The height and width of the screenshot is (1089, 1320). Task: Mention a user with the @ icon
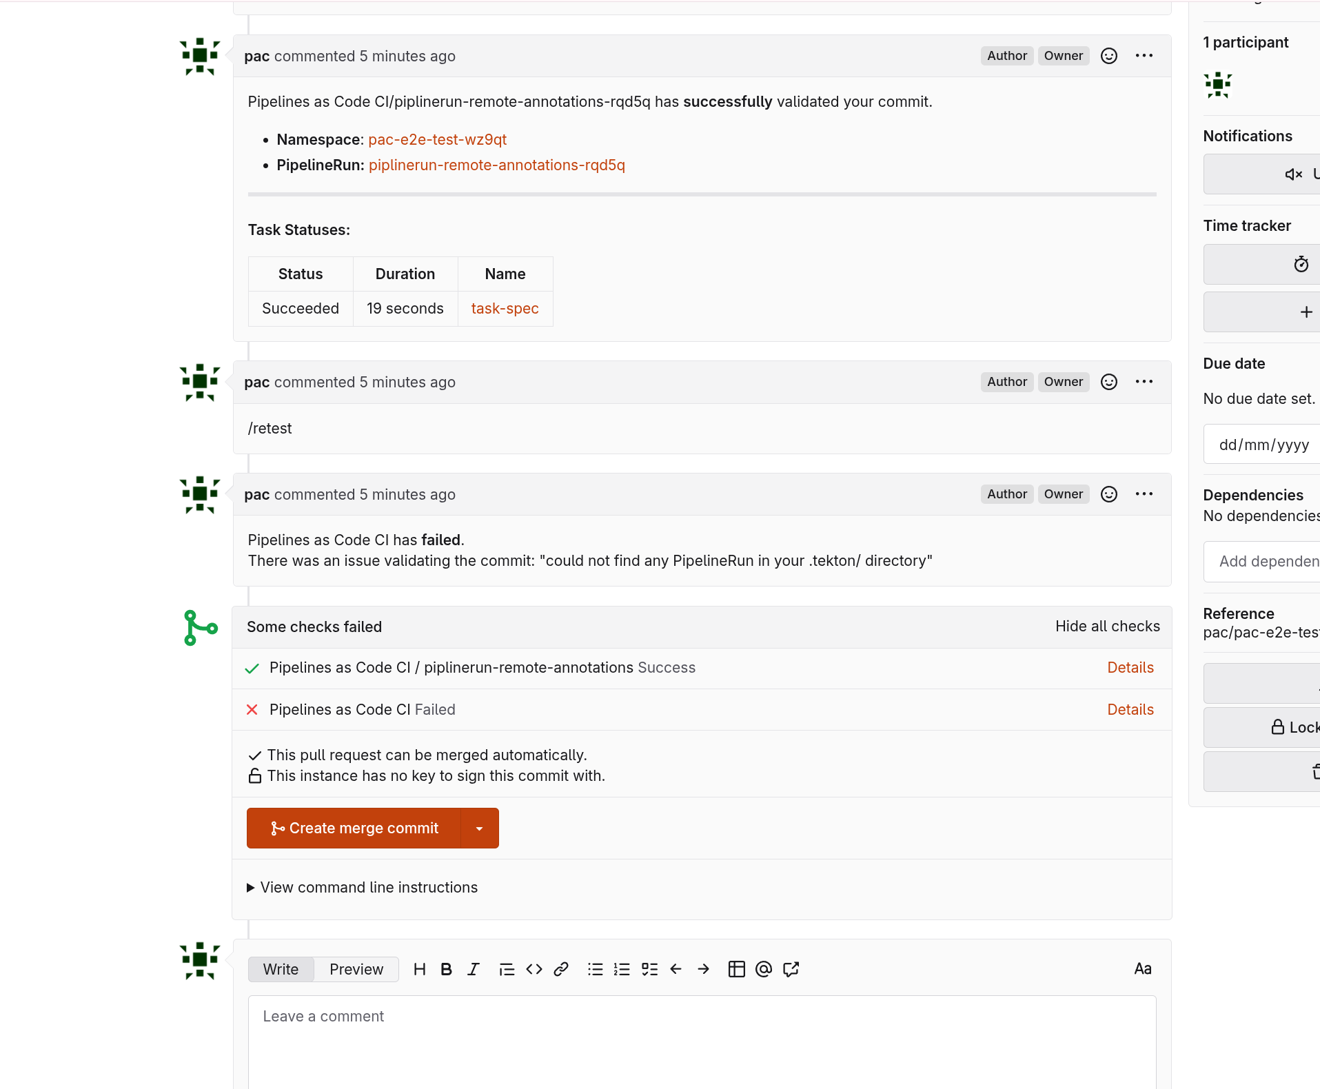(763, 969)
